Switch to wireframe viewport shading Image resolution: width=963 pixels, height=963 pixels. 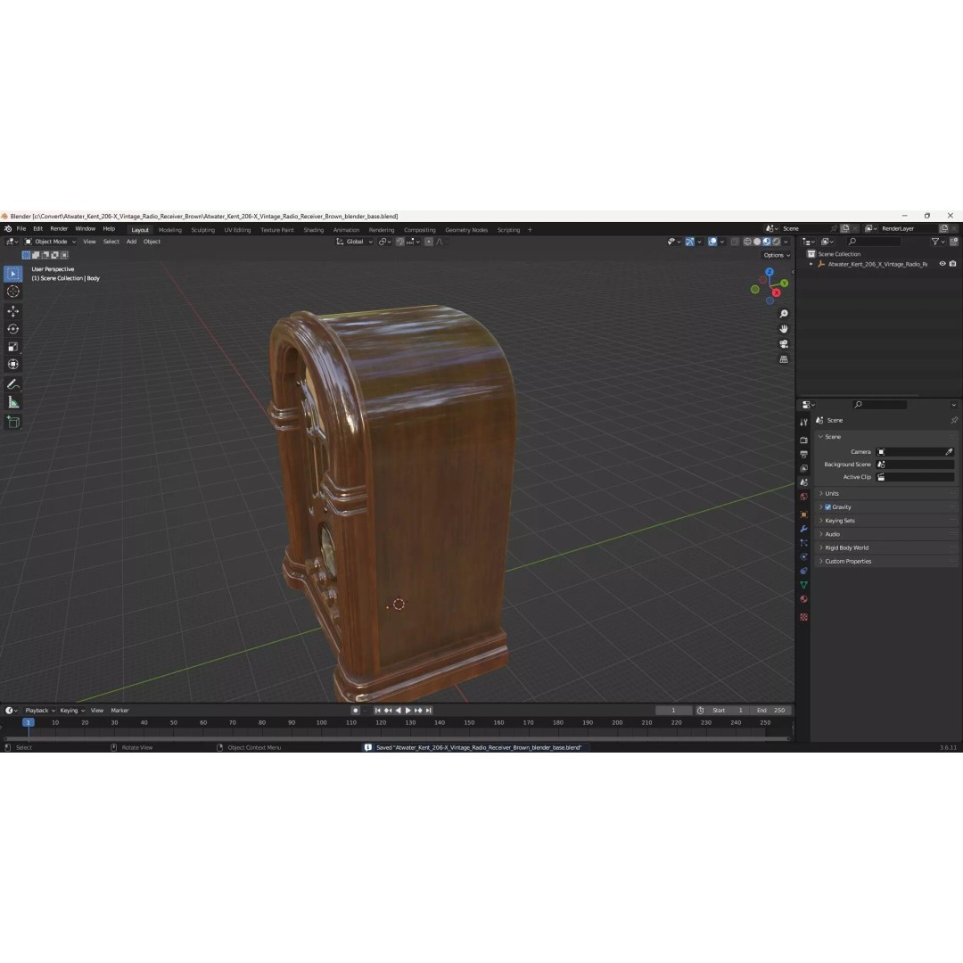point(747,242)
